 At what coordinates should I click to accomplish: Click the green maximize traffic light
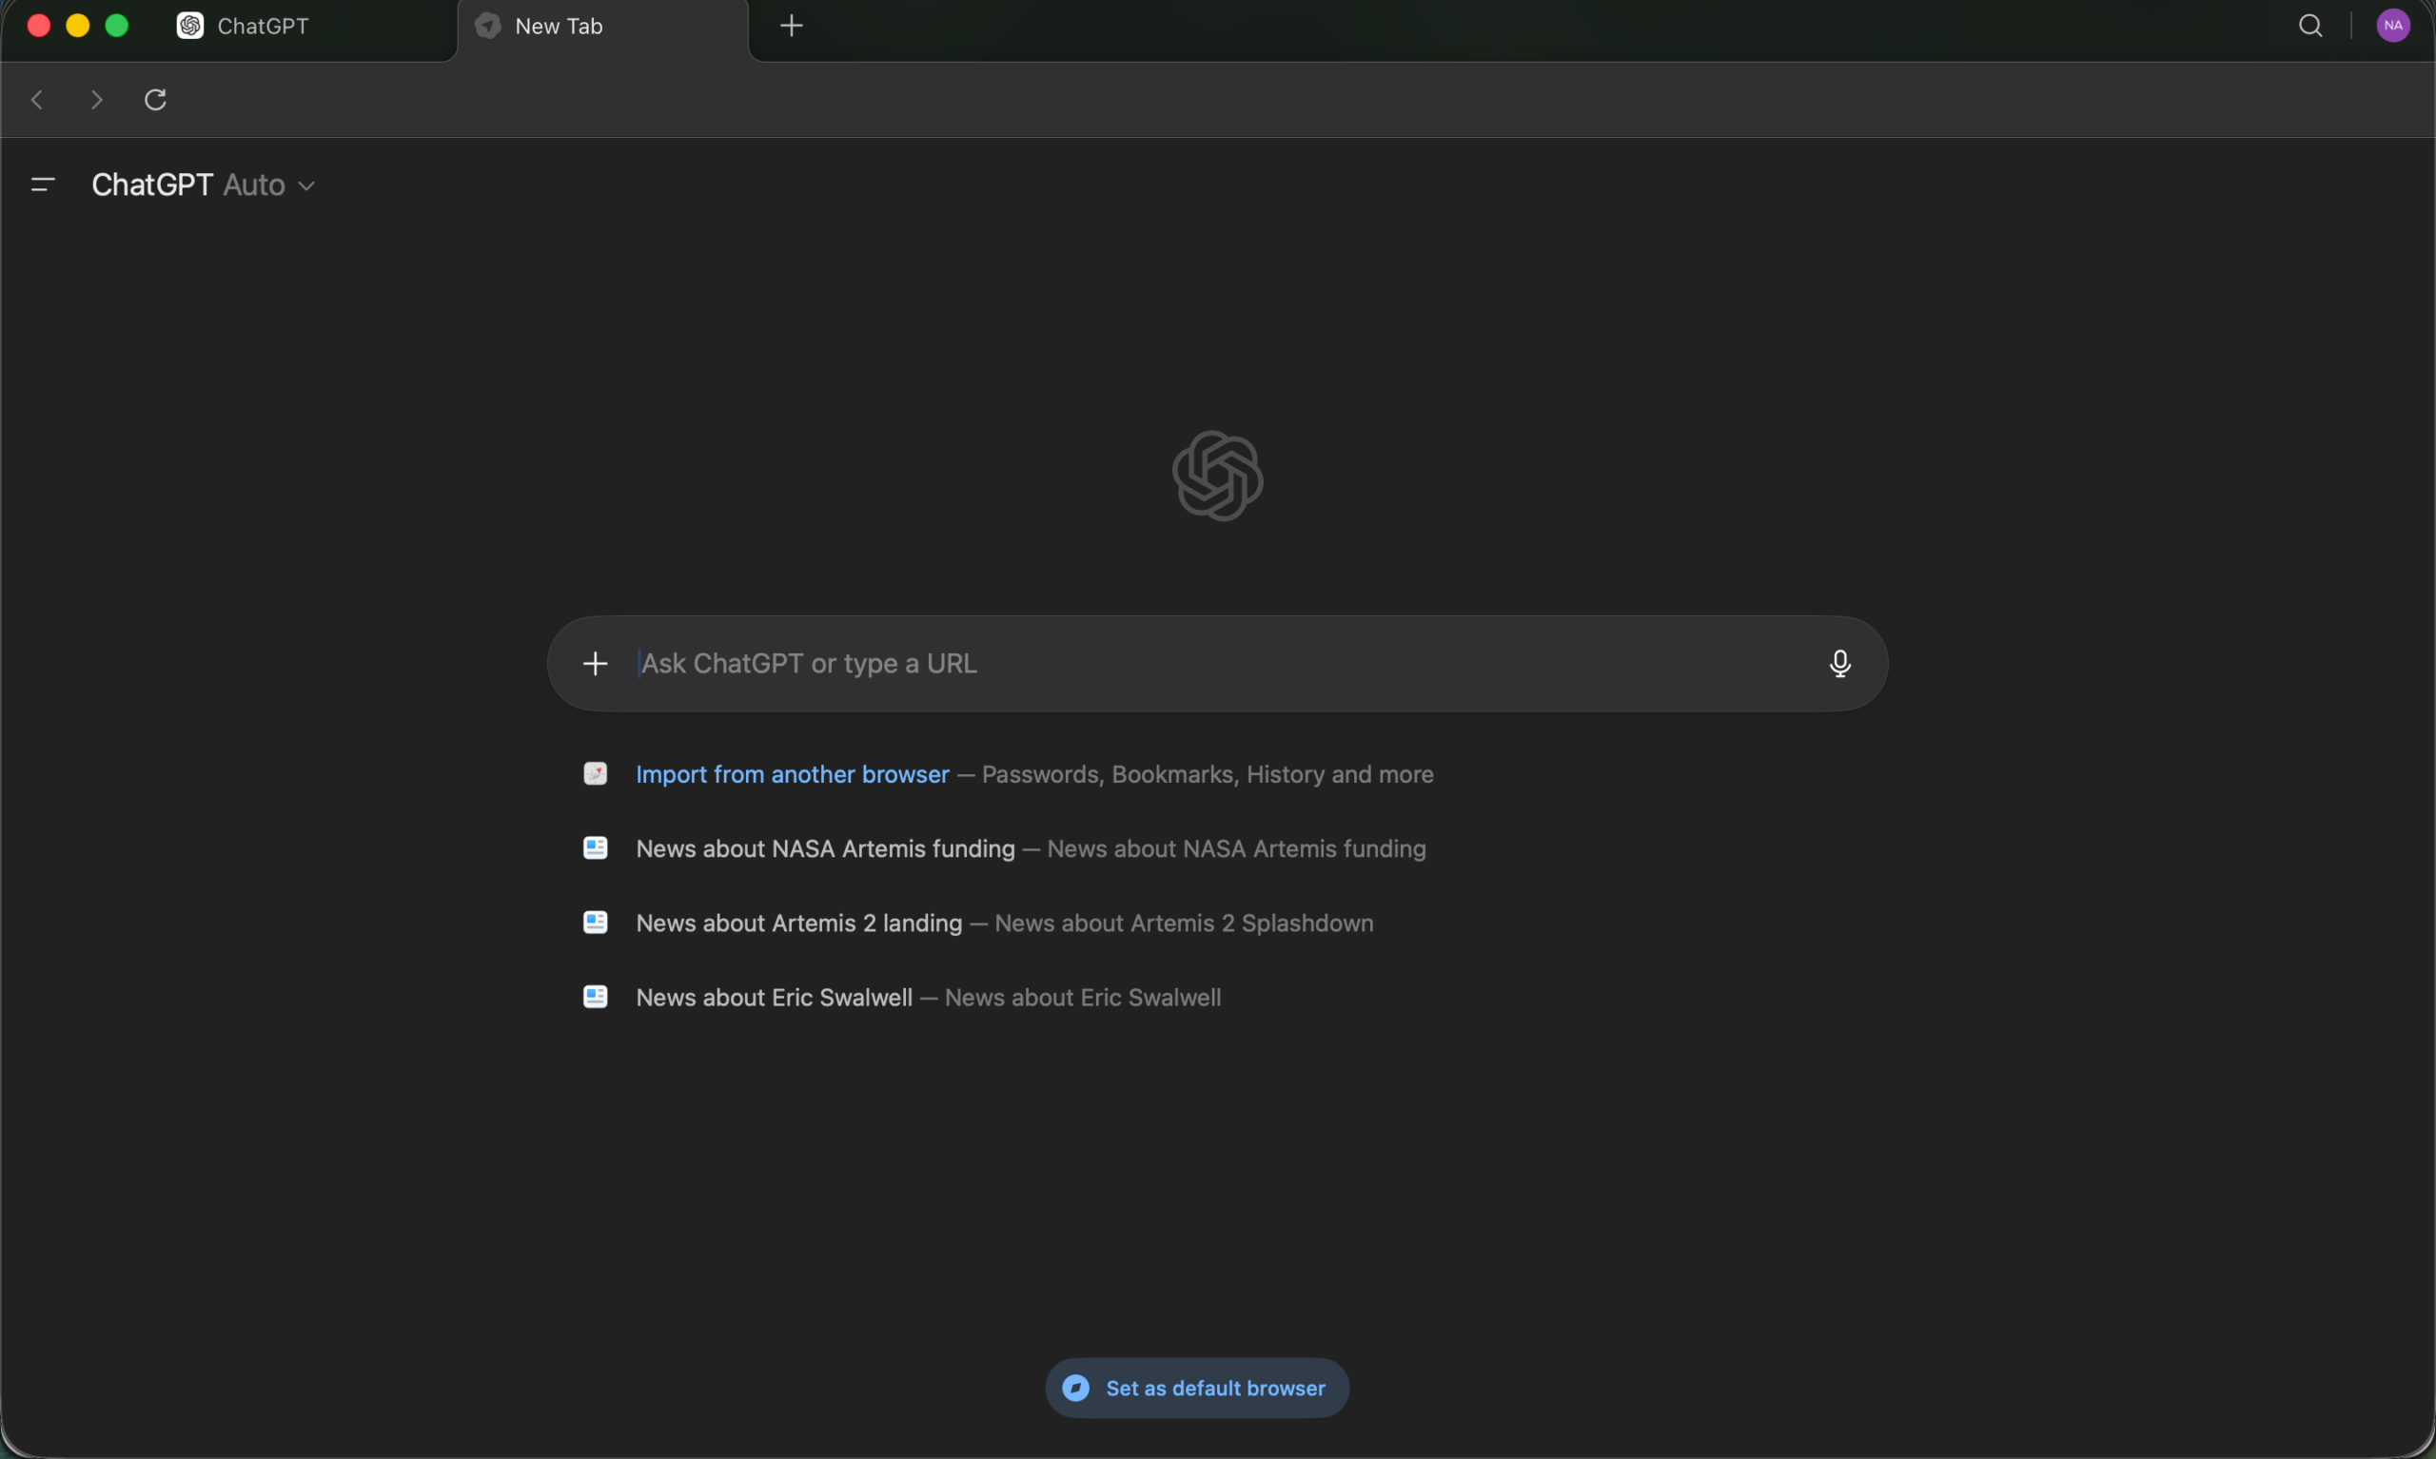(116, 25)
